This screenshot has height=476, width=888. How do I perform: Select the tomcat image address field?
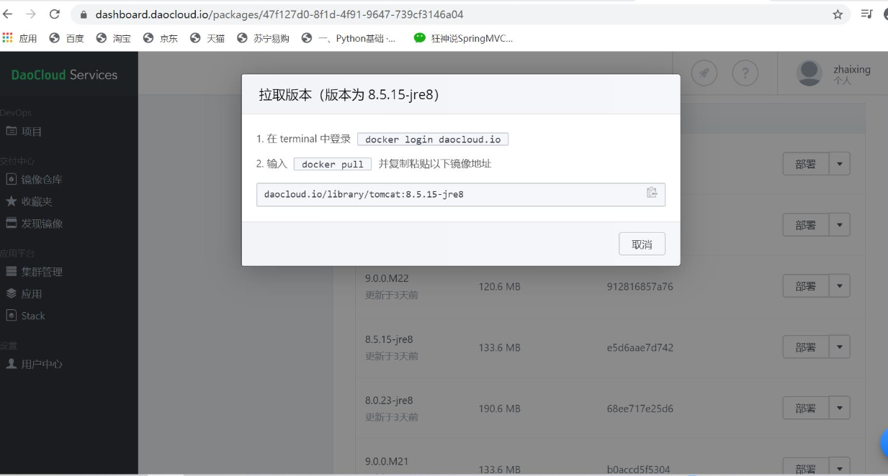coord(460,194)
